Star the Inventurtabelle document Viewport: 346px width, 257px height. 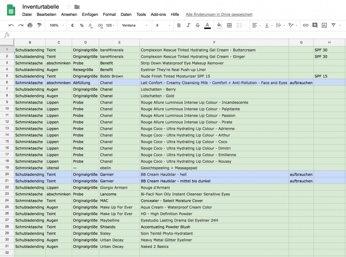pyautogui.click(x=68, y=7)
